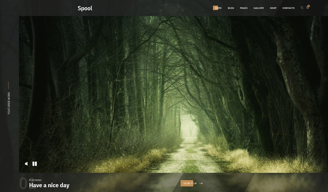Go to the Spool logo home
The height and width of the screenshot is (192, 328).
(x=85, y=8)
